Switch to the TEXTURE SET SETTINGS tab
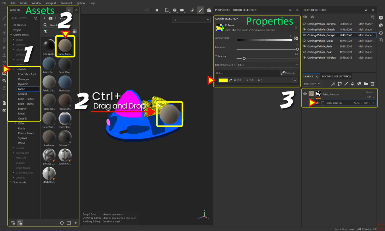385x231 pixels. tap(336, 76)
